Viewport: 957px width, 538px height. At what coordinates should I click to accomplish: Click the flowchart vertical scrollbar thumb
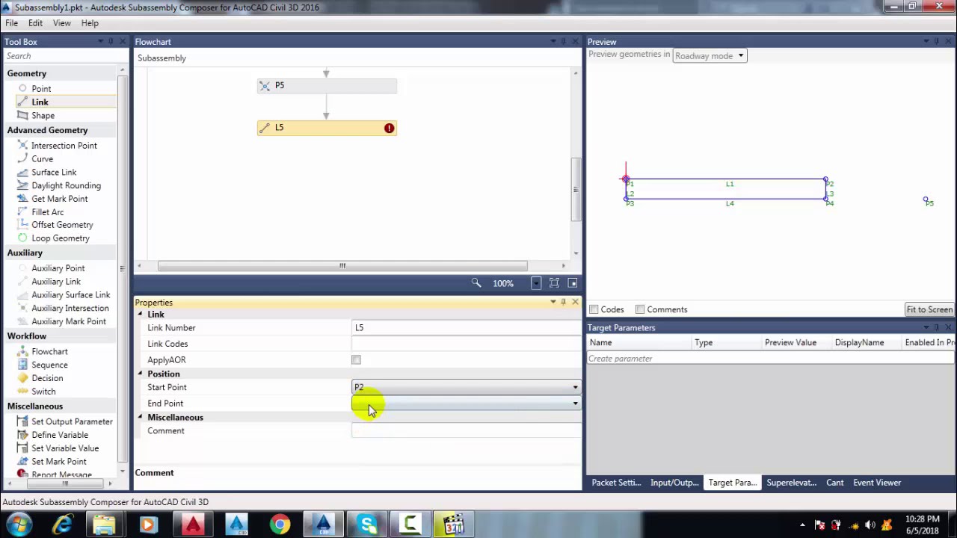point(575,189)
